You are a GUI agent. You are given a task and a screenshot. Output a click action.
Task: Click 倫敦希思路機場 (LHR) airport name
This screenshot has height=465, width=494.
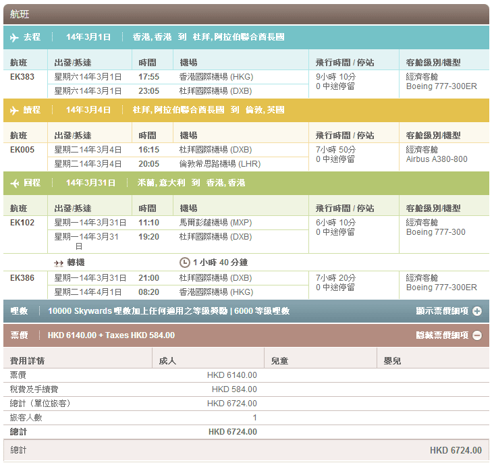click(219, 164)
